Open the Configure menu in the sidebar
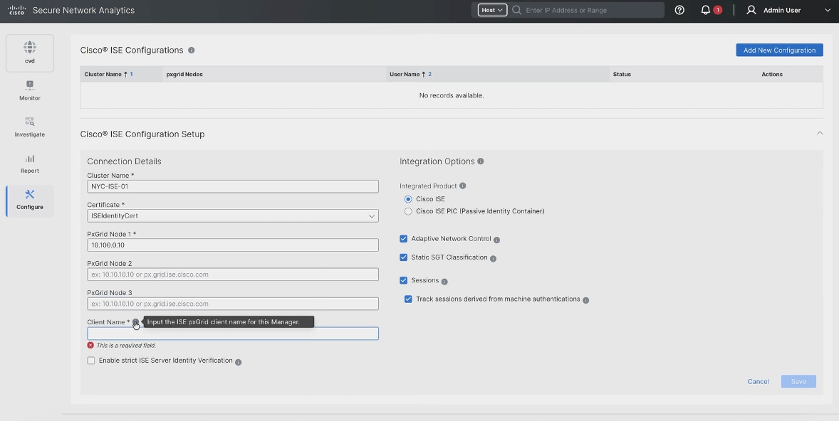The image size is (839, 421). tap(30, 200)
